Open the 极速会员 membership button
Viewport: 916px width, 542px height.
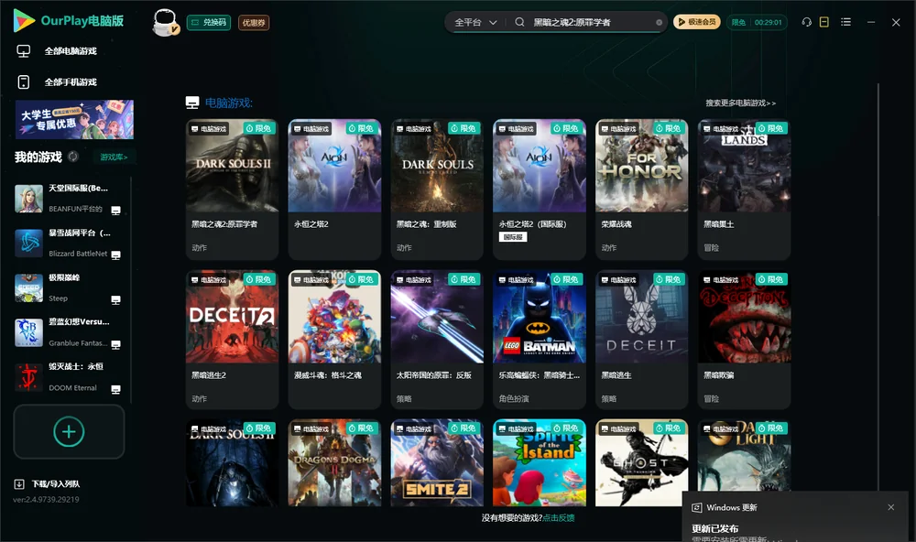[x=697, y=22]
